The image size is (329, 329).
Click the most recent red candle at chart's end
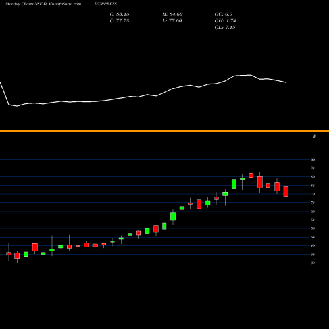pyautogui.click(x=286, y=191)
